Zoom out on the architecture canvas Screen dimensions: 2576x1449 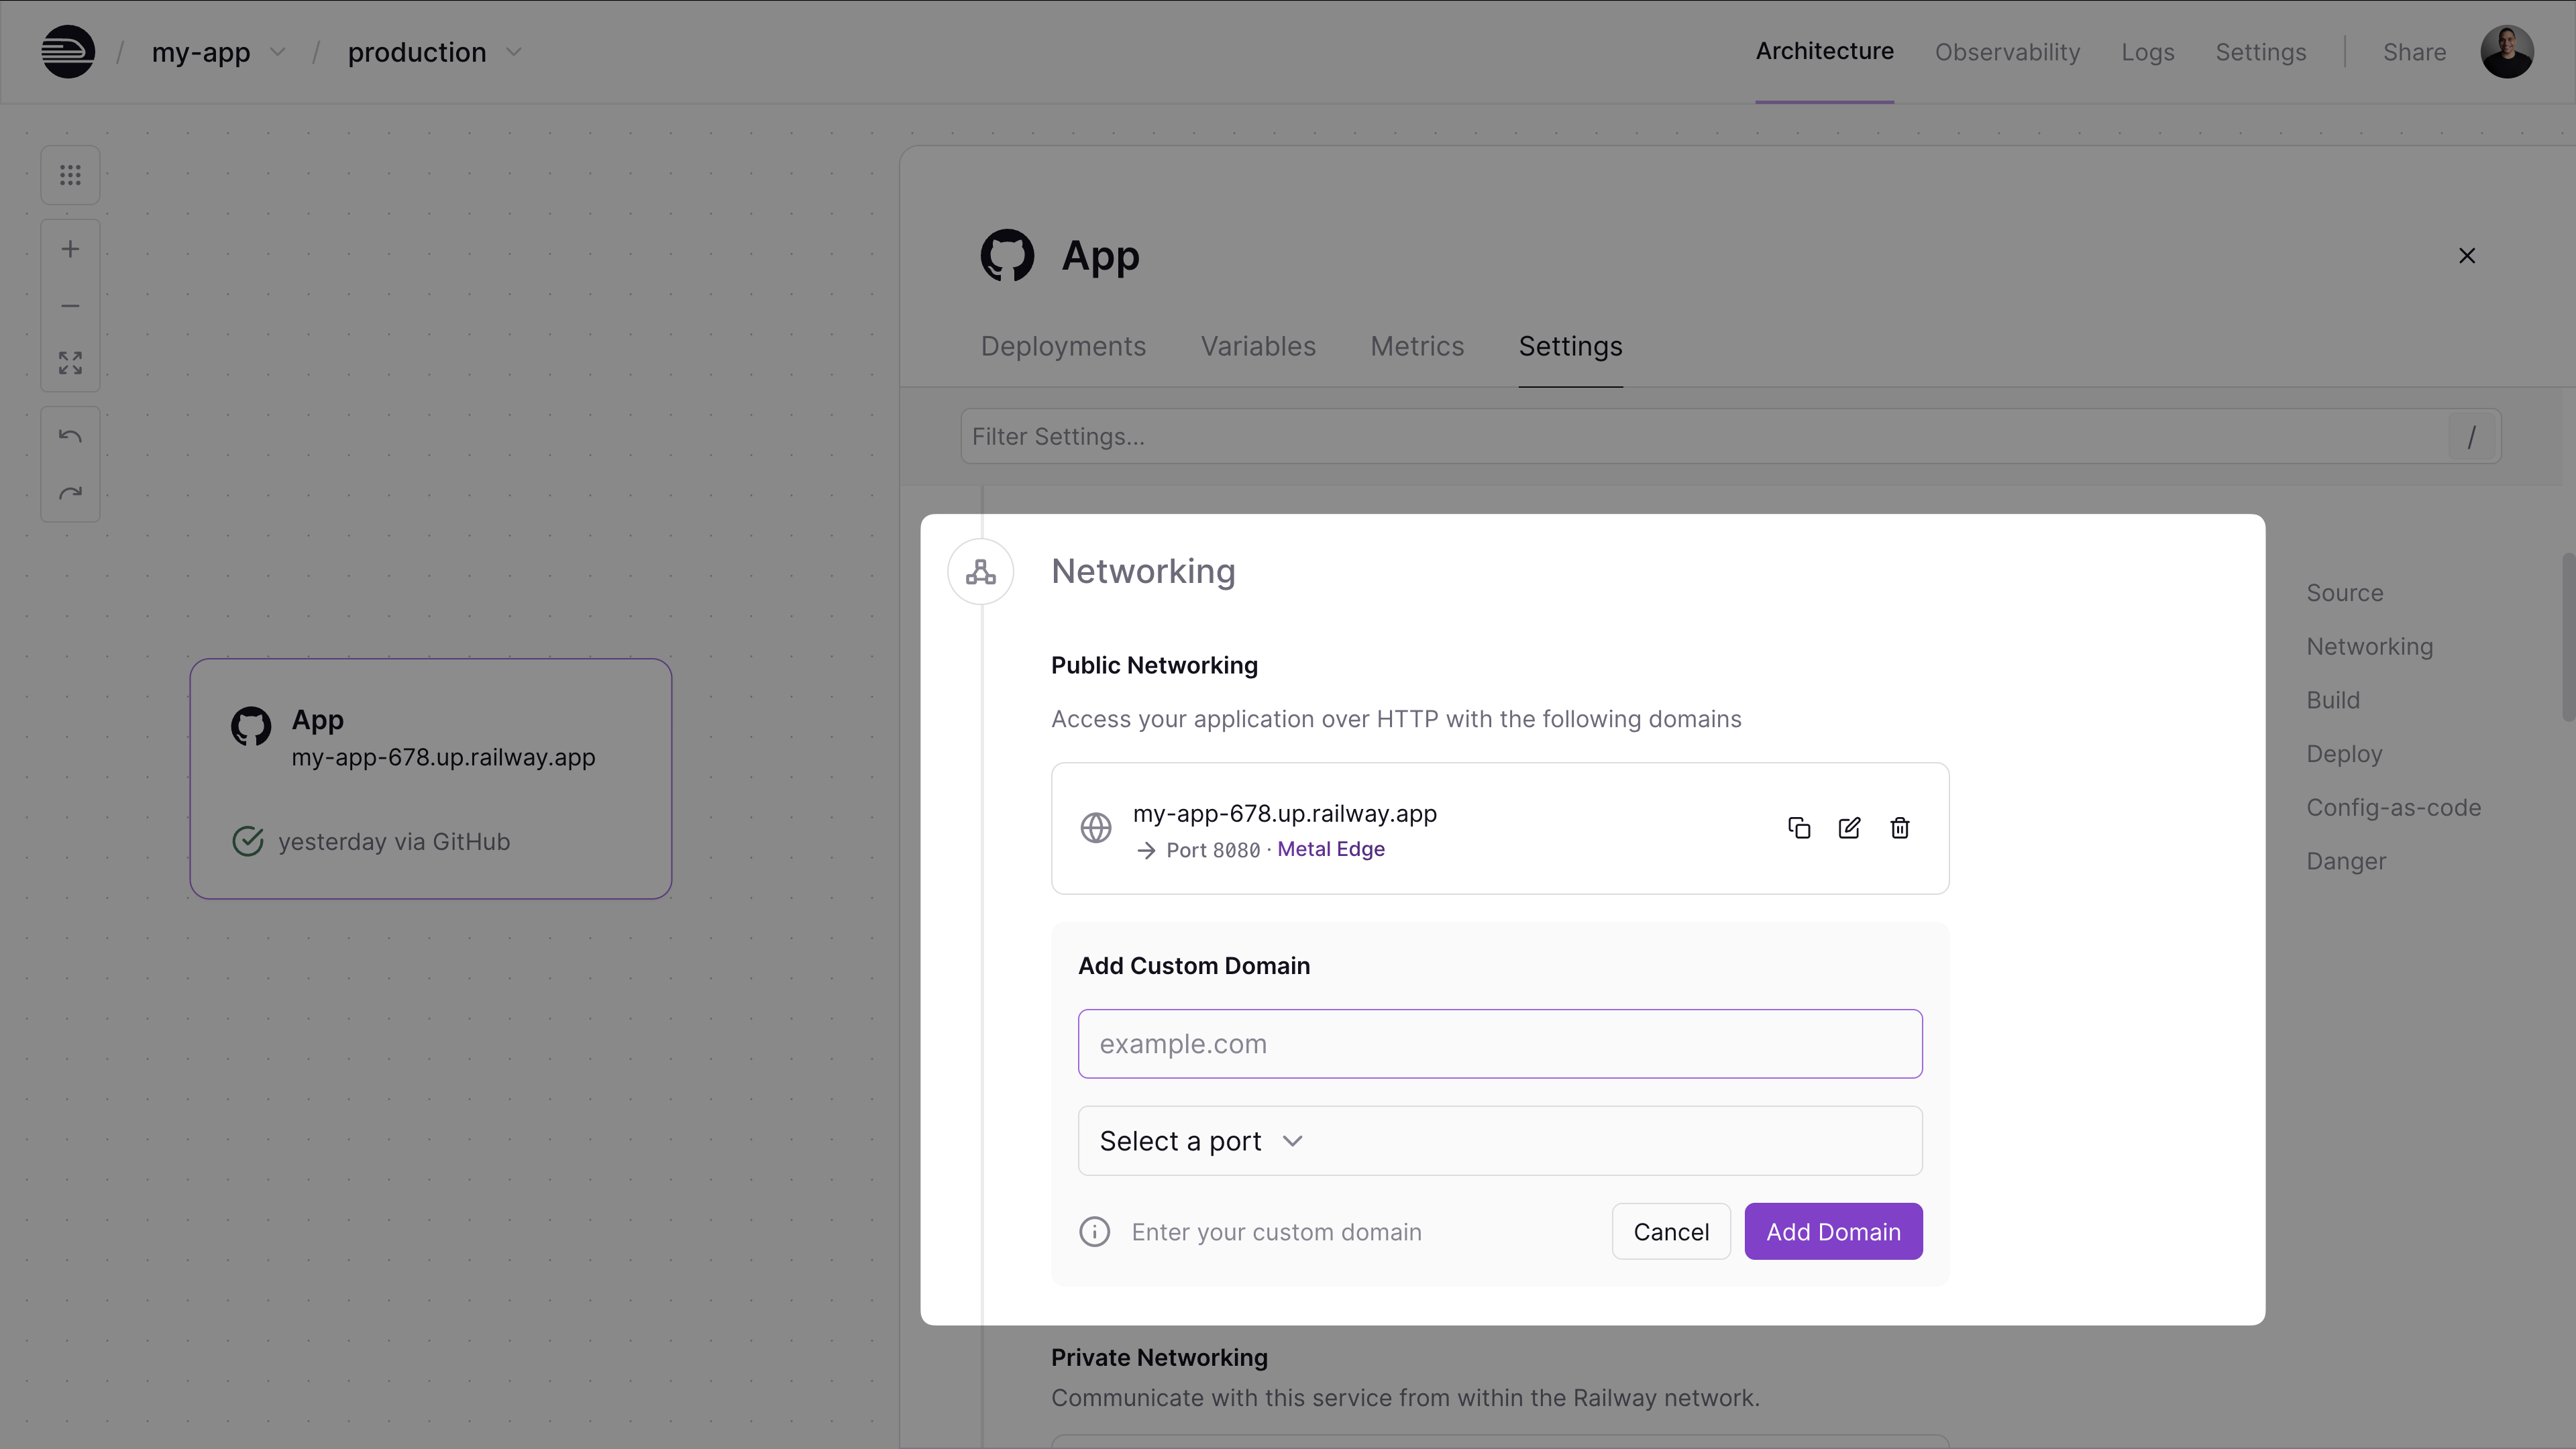tap(70, 306)
